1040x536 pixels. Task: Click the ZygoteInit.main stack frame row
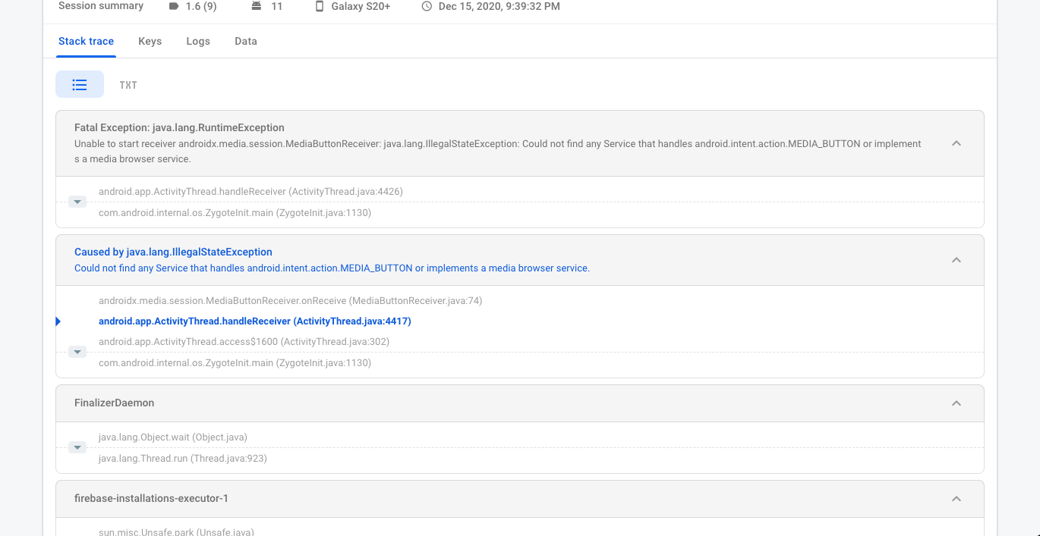pyautogui.click(x=234, y=362)
